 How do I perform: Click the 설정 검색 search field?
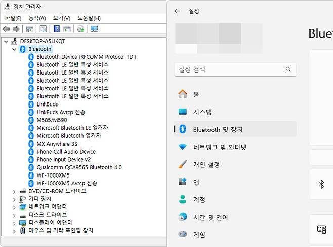coord(235,69)
